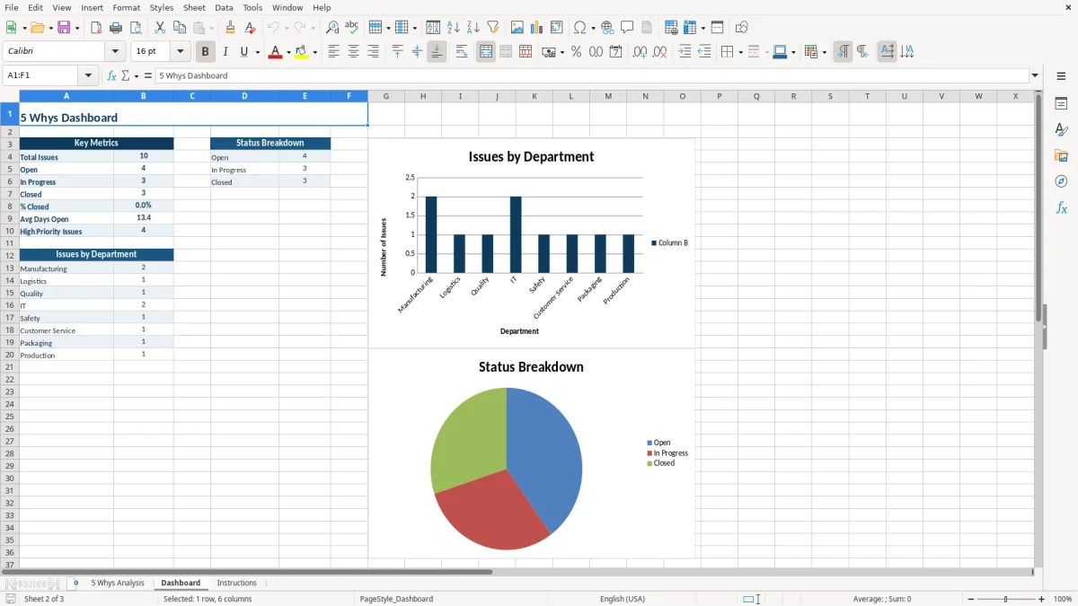Increase indent
1078x606 pixels.
(685, 52)
